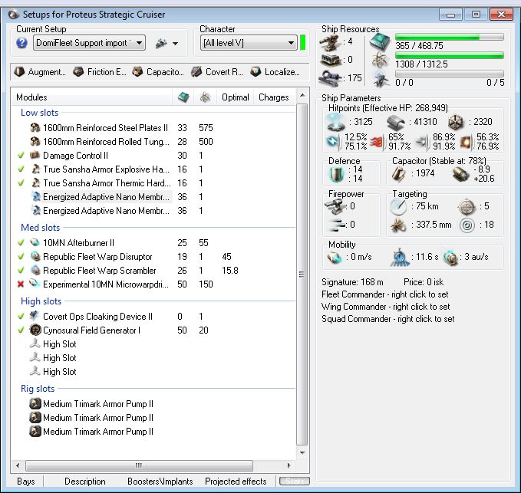The height and width of the screenshot is (493, 521).
Task: Click the 10MN Afterburner II module icon
Action: point(35,243)
